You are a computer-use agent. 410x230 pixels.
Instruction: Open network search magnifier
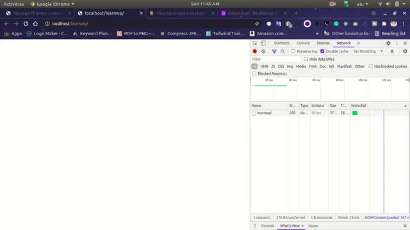click(x=283, y=51)
